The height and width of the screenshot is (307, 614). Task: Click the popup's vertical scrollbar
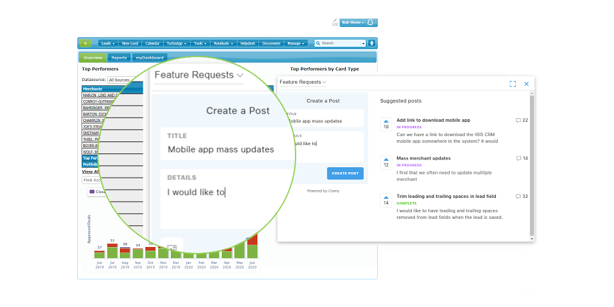click(532, 164)
